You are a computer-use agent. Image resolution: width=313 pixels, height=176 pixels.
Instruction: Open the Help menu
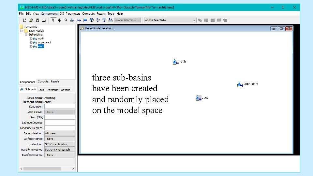(x=120, y=14)
